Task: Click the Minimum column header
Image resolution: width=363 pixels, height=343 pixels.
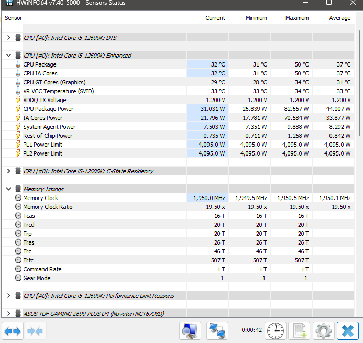Action: point(249,18)
